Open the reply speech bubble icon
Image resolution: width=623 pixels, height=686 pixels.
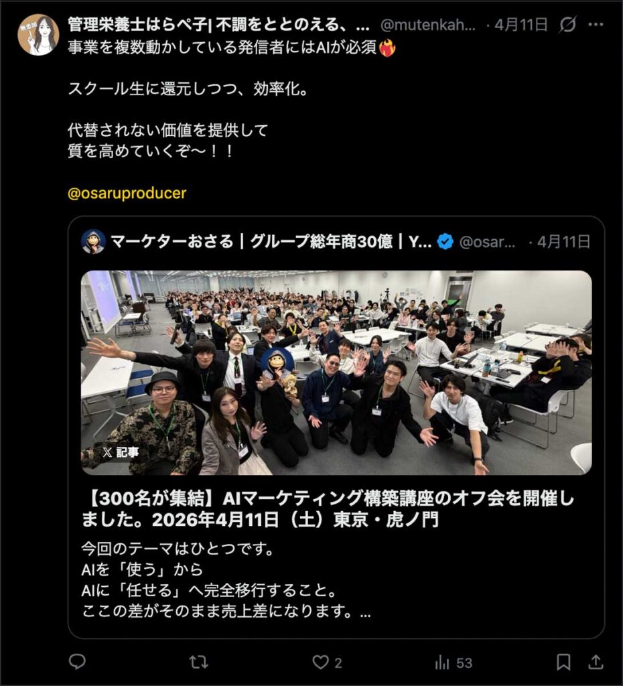(x=78, y=662)
